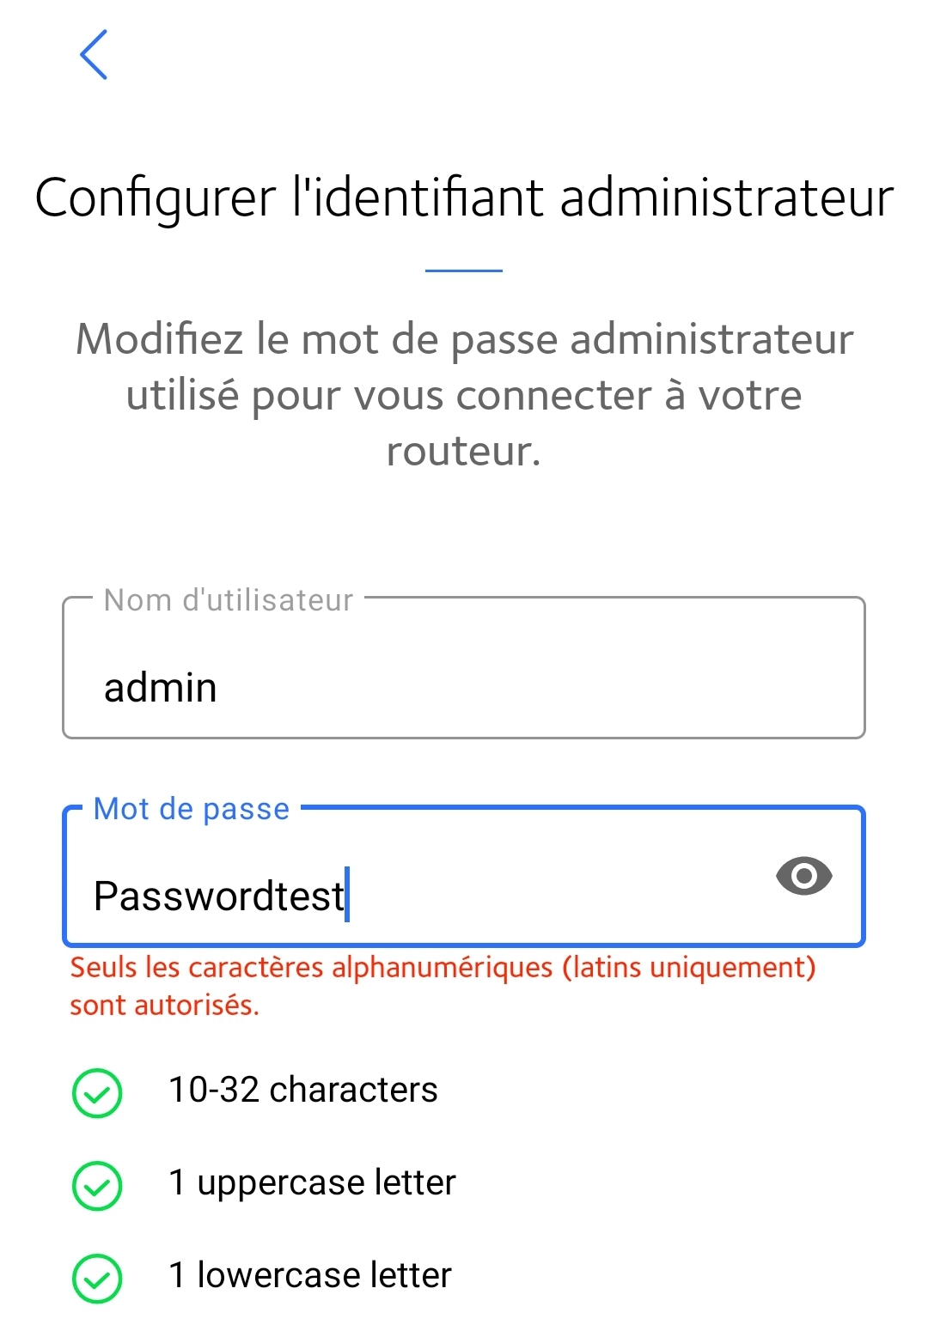The image size is (928, 1337).
Task: Click the text cursor after Passwordtest
Action: (347, 895)
